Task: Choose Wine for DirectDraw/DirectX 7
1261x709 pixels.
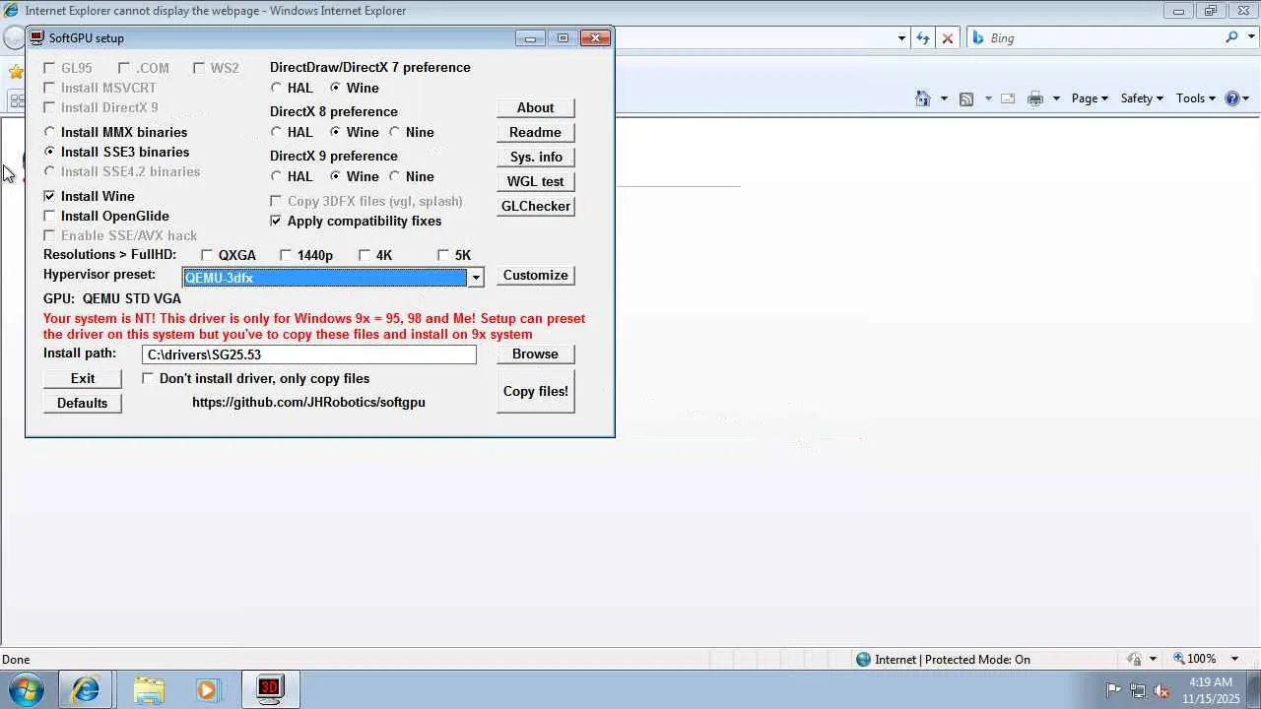Action: [x=335, y=88]
